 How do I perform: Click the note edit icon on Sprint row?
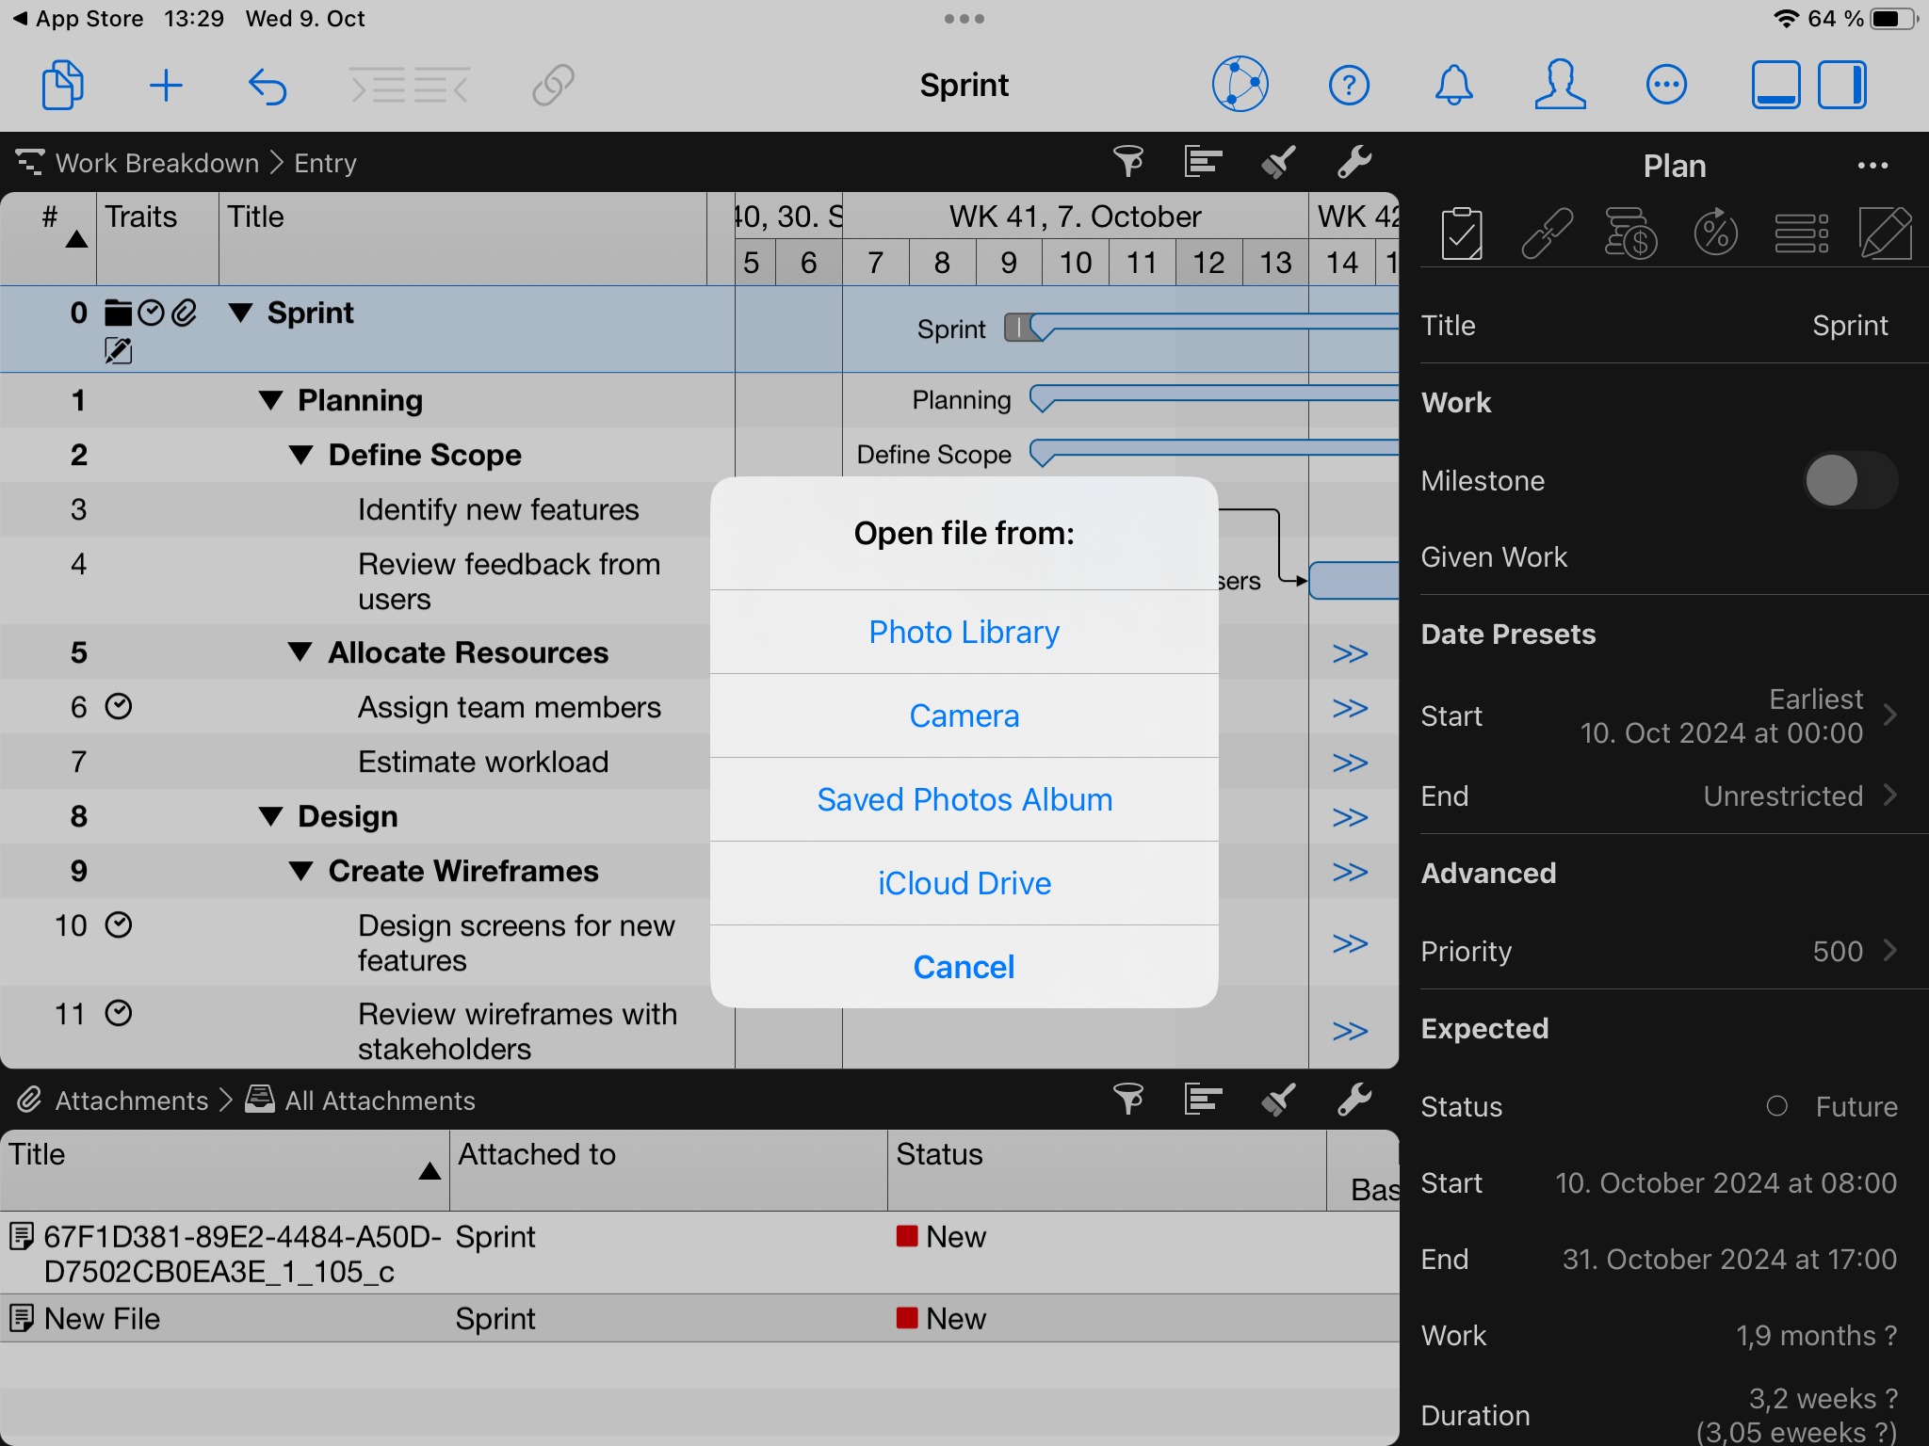pyautogui.click(x=118, y=351)
